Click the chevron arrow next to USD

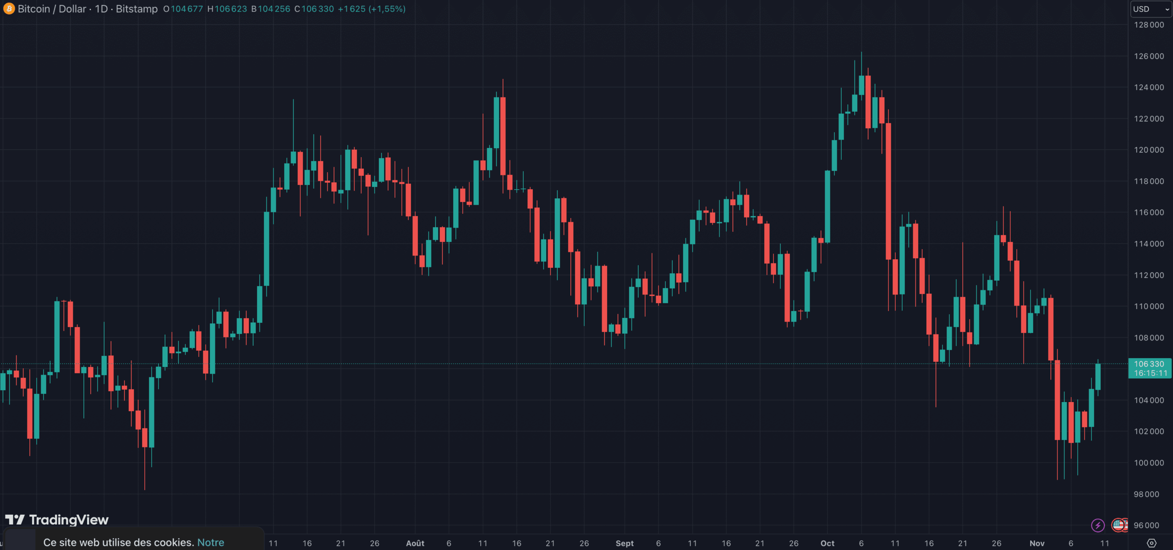(1164, 9)
